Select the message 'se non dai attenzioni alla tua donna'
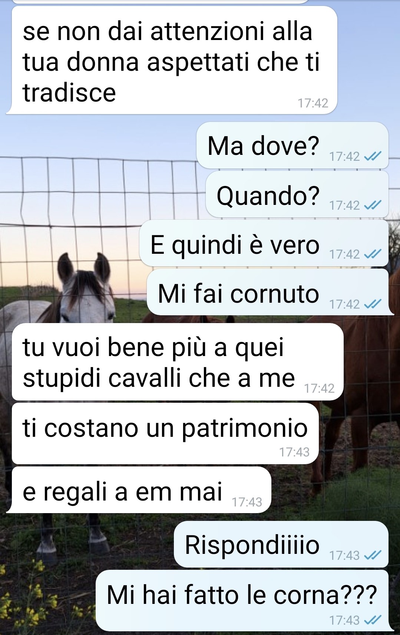Image resolution: width=400 pixels, height=635 pixels. click(x=172, y=60)
